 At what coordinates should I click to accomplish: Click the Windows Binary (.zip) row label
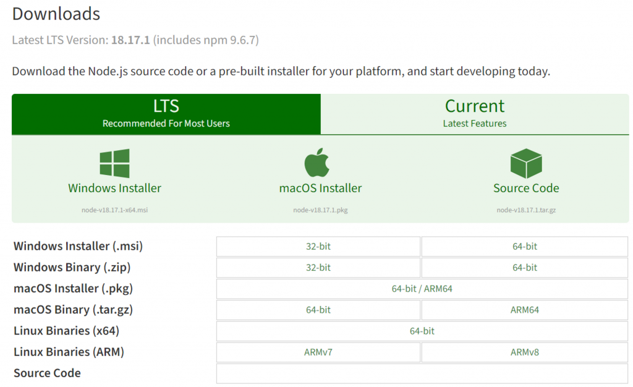[72, 267]
